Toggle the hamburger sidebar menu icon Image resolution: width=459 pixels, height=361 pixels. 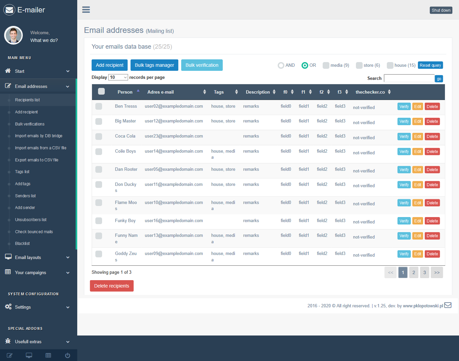coord(86,10)
